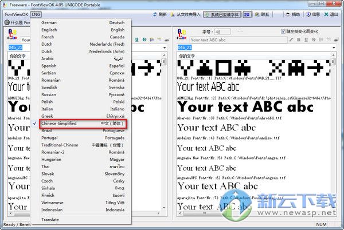Click the green X exit icon
Screen dimensions: 344x230
pos(326,14)
